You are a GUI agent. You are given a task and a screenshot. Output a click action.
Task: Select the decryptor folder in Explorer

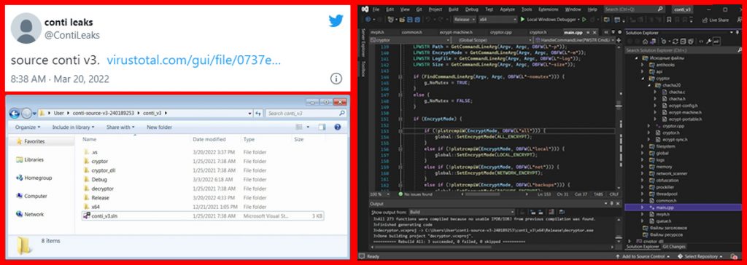coord(102,189)
